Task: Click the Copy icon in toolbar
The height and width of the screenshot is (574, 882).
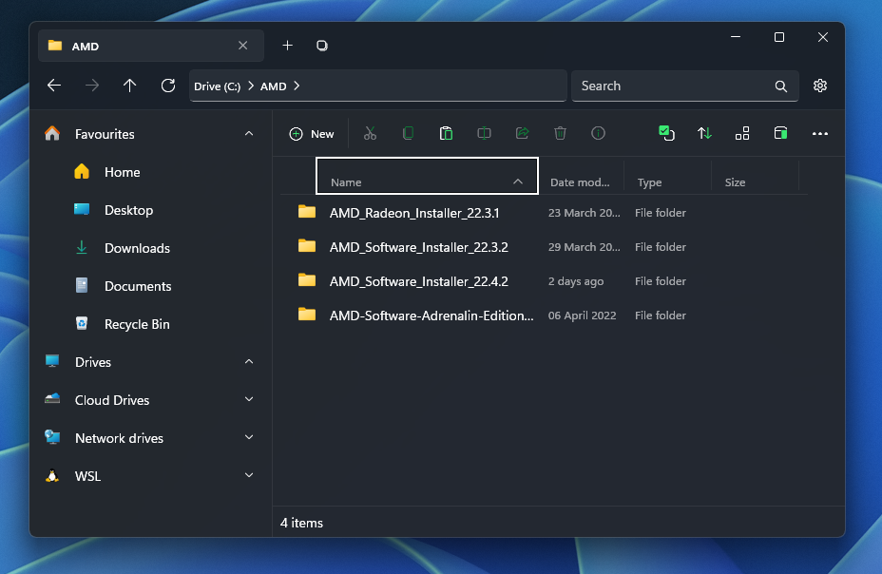Action: (x=408, y=133)
